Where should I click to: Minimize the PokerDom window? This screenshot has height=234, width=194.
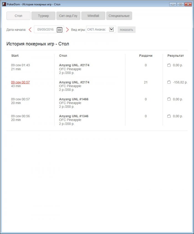point(173,4)
